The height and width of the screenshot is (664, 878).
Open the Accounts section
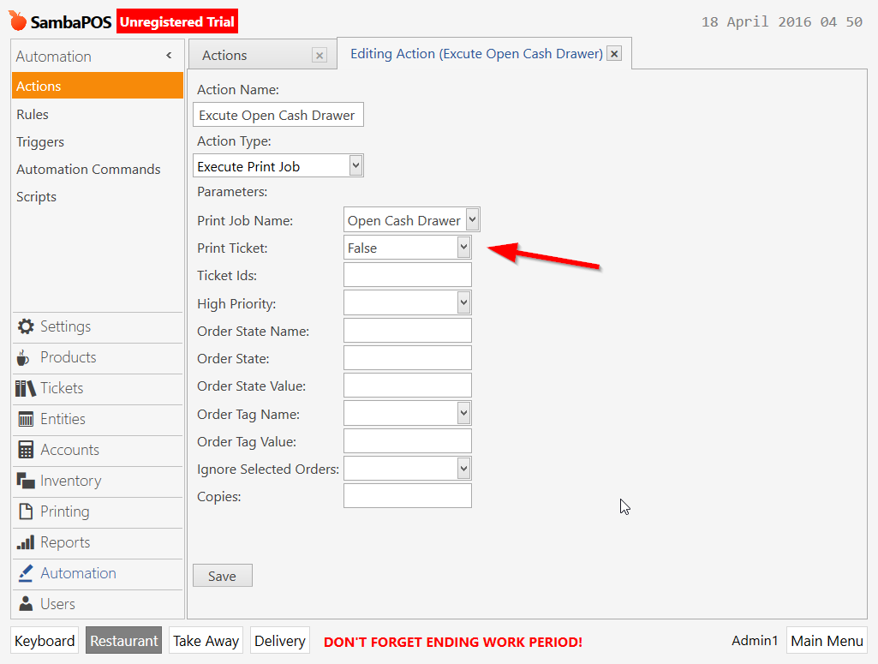[x=98, y=450]
